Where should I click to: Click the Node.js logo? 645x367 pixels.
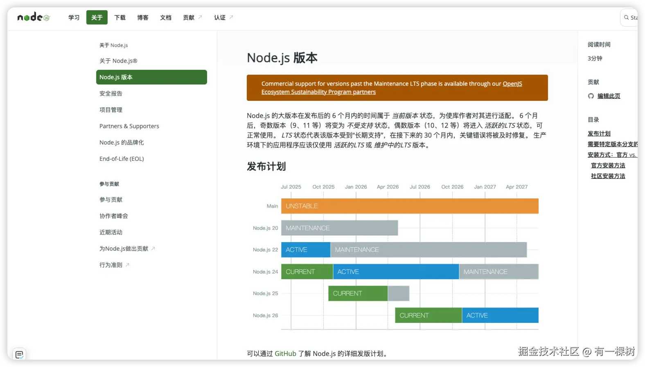(x=34, y=17)
